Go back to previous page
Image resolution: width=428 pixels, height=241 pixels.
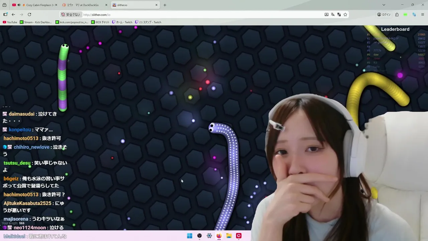point(13,15)
